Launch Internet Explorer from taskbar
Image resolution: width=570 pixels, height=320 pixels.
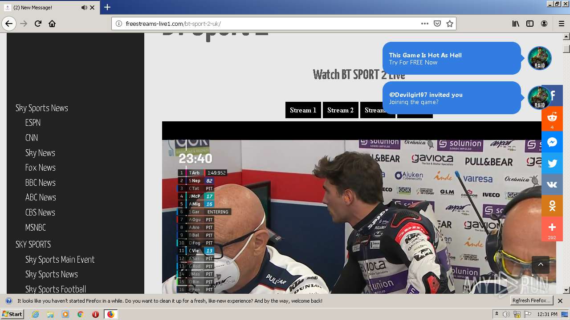click(x=35, y=314)
